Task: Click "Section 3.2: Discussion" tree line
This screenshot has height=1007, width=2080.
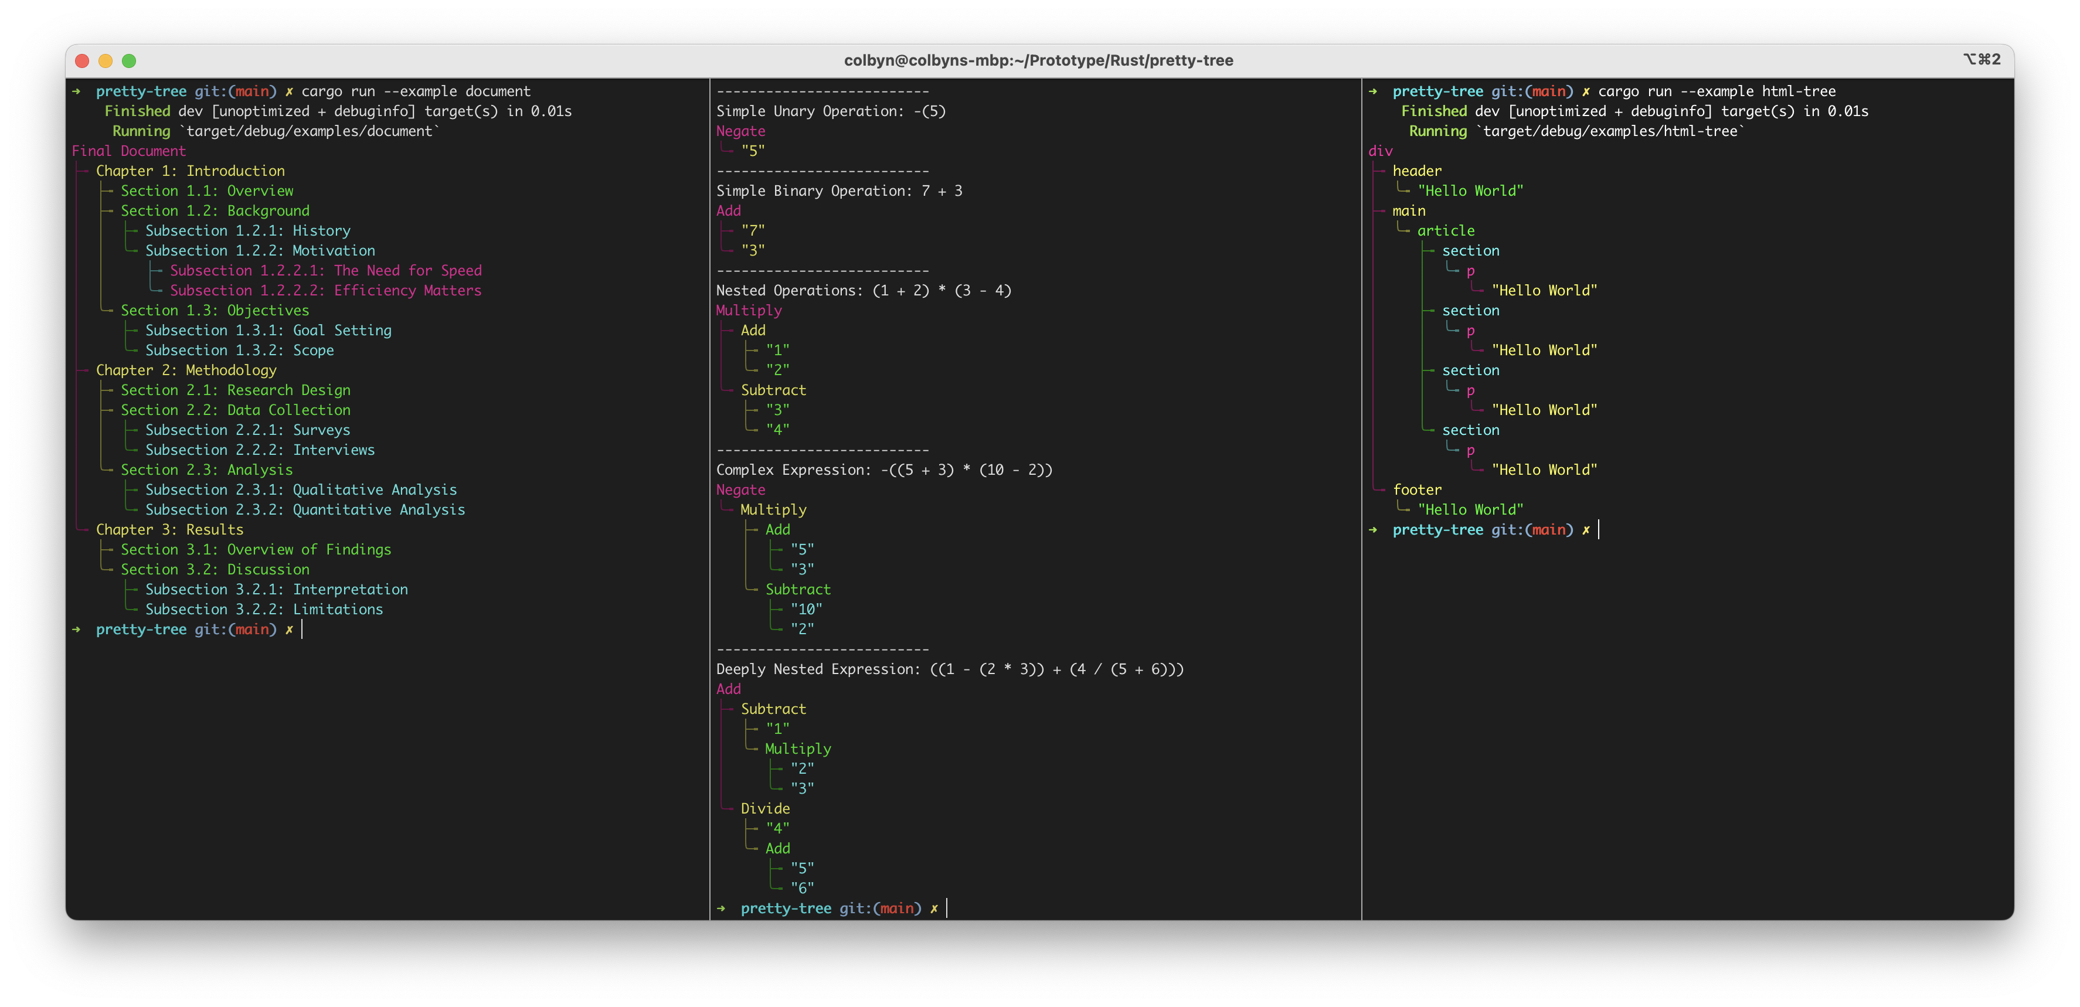Action: point(215,569)
